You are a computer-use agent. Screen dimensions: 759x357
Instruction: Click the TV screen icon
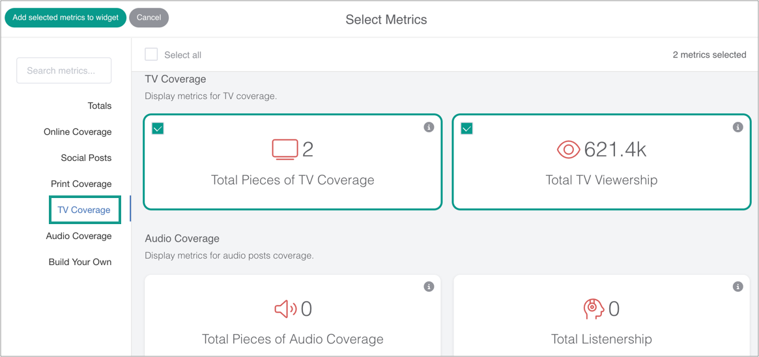(285, 150)
